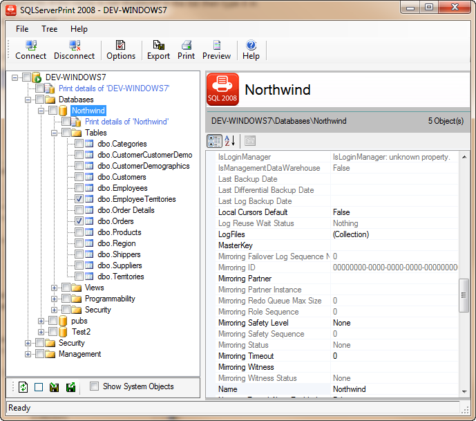Click the Northwind database cylinder icon
The width and height of the screenshot is (476, 421).
click(x=63, y=111)
